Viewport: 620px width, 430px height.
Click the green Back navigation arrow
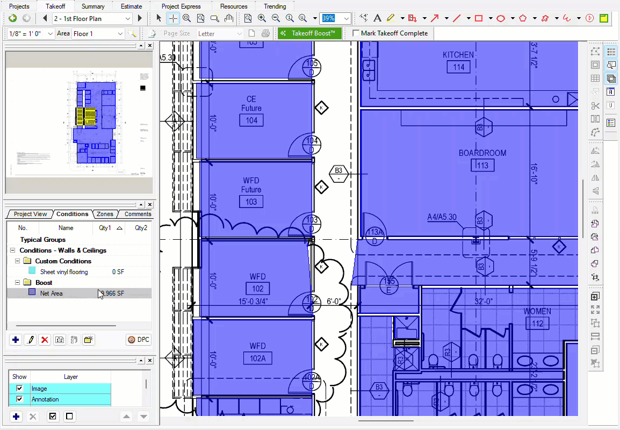[13, 18]
